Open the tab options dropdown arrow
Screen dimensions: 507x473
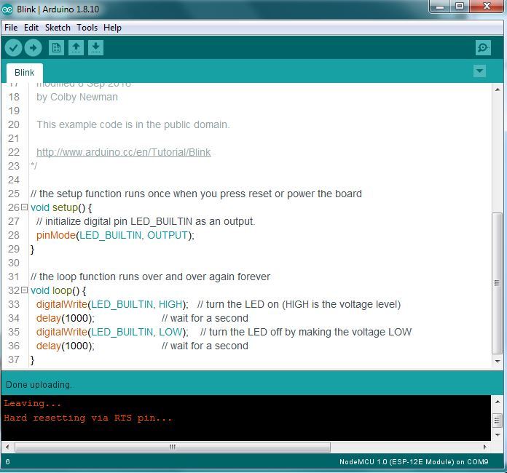(x=479, y=71)
